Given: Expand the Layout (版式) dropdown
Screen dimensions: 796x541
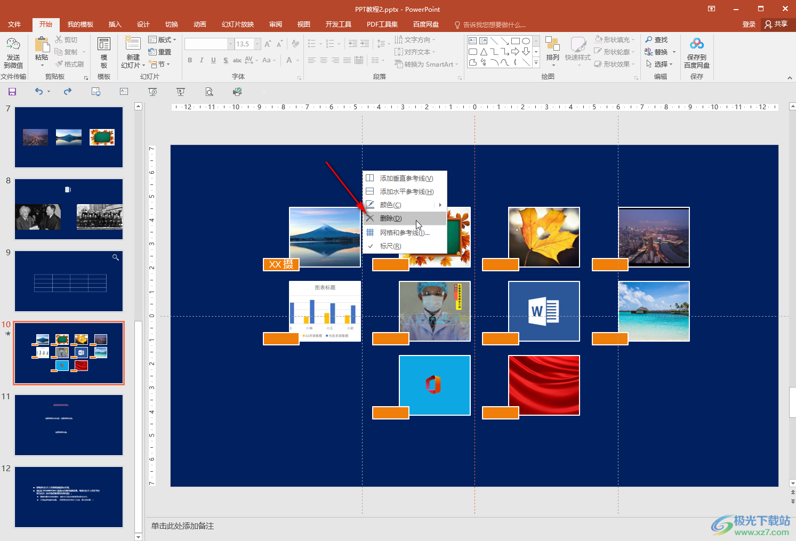Looking at the screenshot, I should [162, 39].
